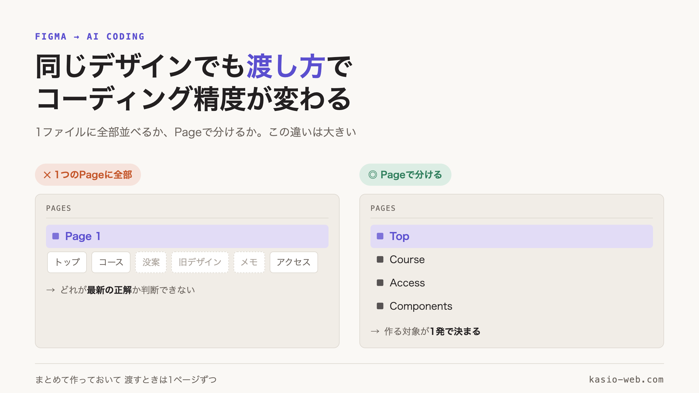Click the purple square beside Top
Screen dimensions: 699x393
click(x=380, y=236)
